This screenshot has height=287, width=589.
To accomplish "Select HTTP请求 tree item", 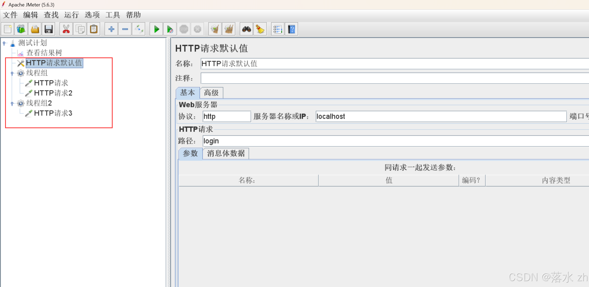I will [51, 83].
